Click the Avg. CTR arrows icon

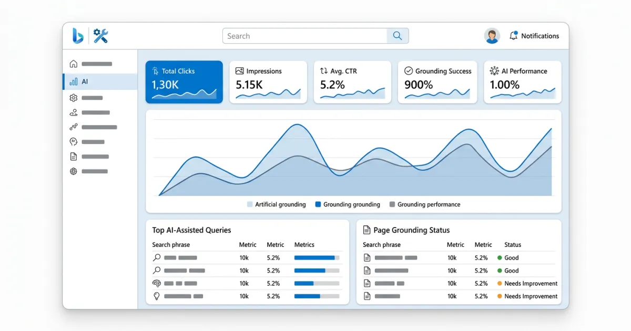point(324,71)
